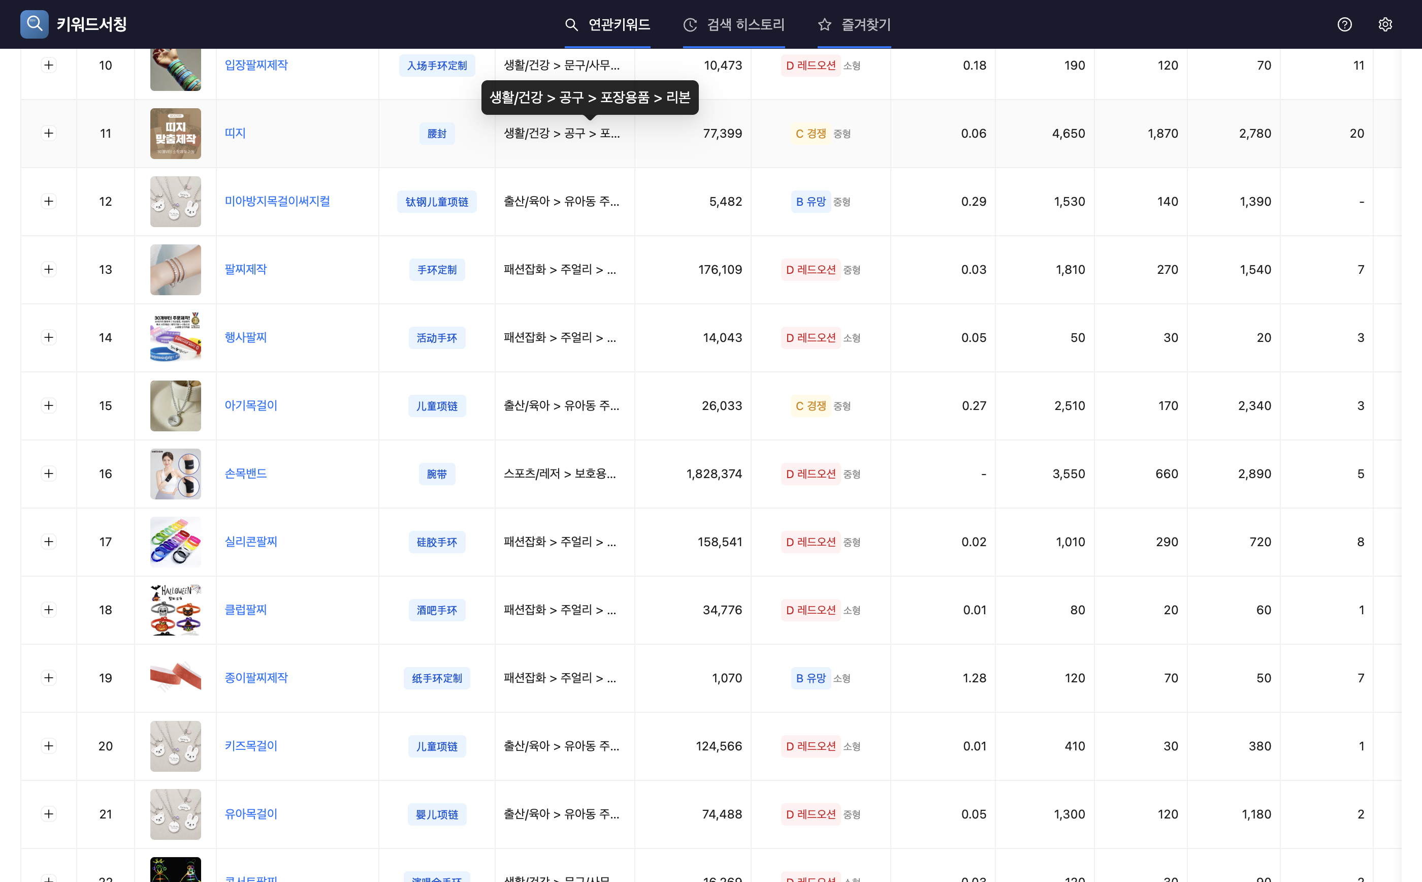Expand row 11 with plus icon

point(49,133)
